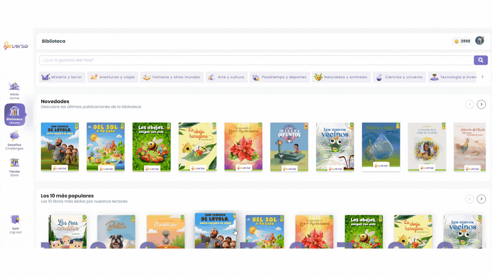Show next popular books with right arrow
The width and height of the screenshot is (492, 277).
(481, 199)
